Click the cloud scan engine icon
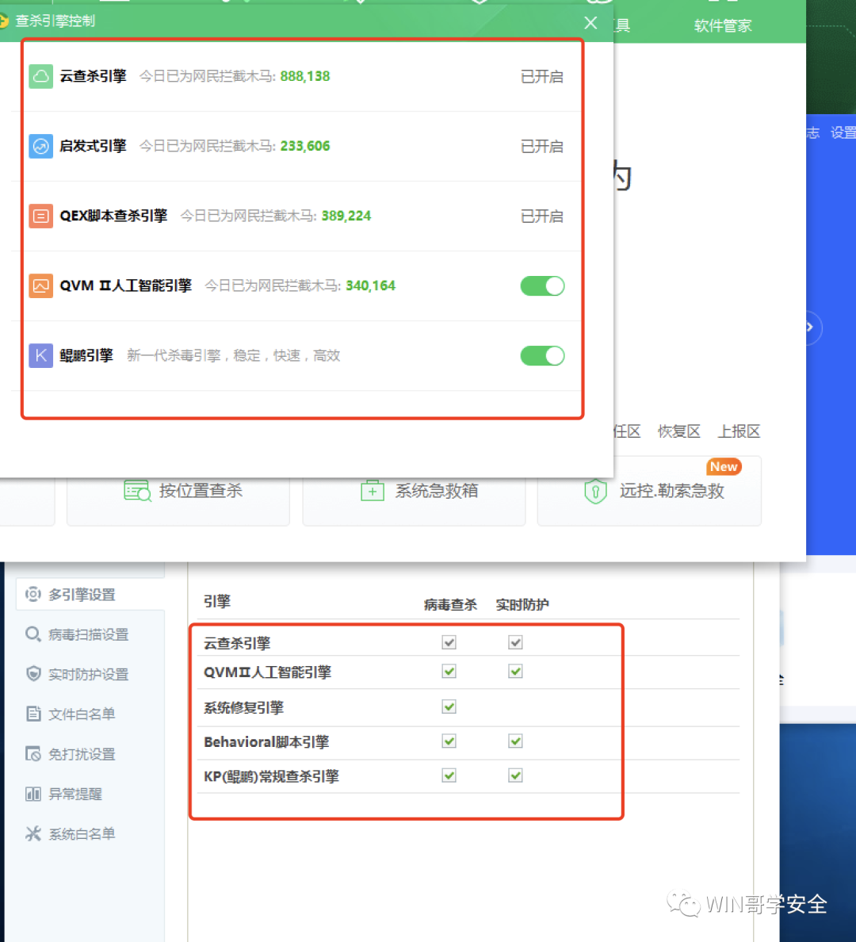Image resolution: width=856 pixels, height=942 pixels. coord(41,76)
